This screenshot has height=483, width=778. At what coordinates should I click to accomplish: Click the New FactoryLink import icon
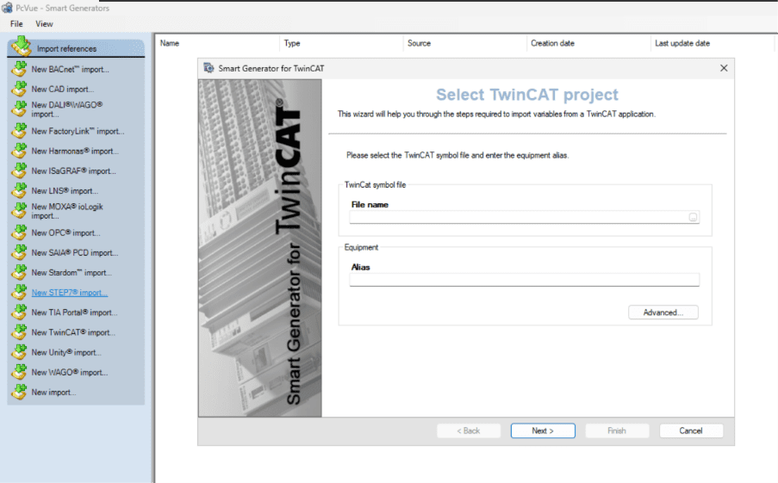(19, 131)
